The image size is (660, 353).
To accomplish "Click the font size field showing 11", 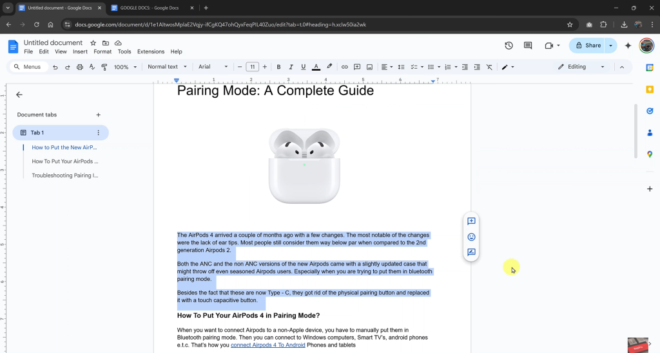I will pos(253,67).
